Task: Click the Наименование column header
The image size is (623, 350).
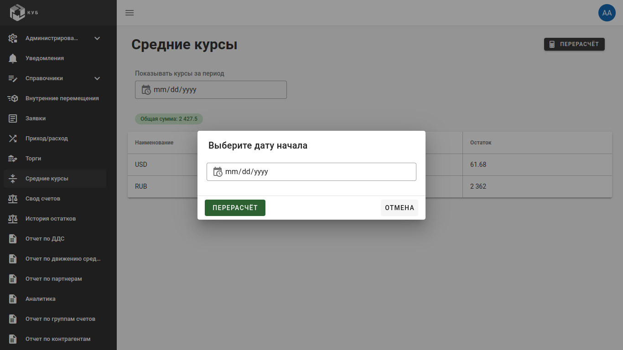Action: coord(154,143)
